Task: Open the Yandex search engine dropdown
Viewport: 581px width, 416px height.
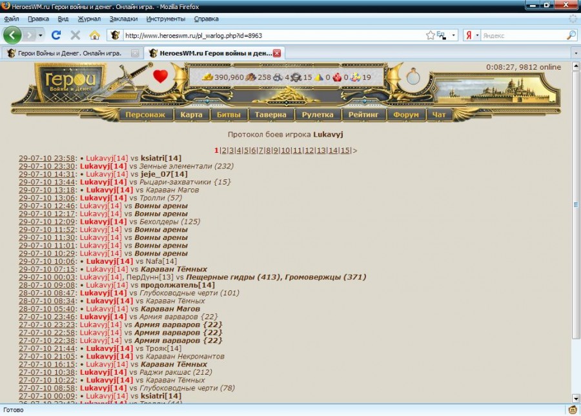Action: 478,35
